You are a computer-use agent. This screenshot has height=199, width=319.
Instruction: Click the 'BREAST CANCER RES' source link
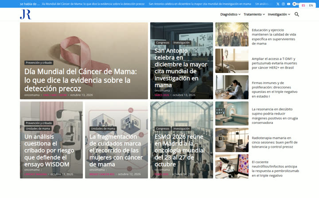(x=102, y=174)
